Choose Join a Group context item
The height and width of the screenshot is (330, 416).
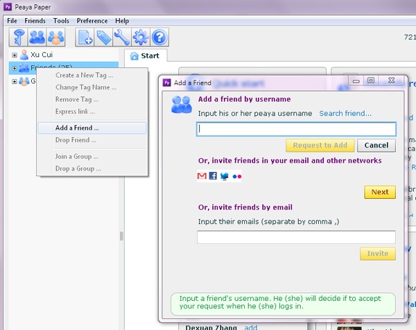pyautogui.click(x=92, y=157)
